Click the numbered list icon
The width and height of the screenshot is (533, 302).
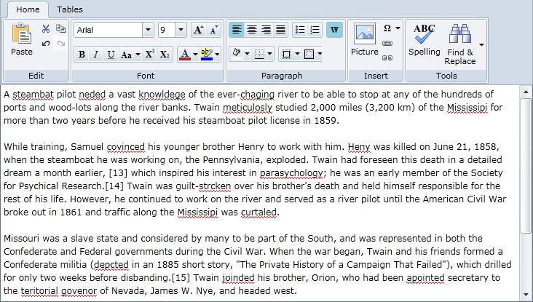coord(315,30)
